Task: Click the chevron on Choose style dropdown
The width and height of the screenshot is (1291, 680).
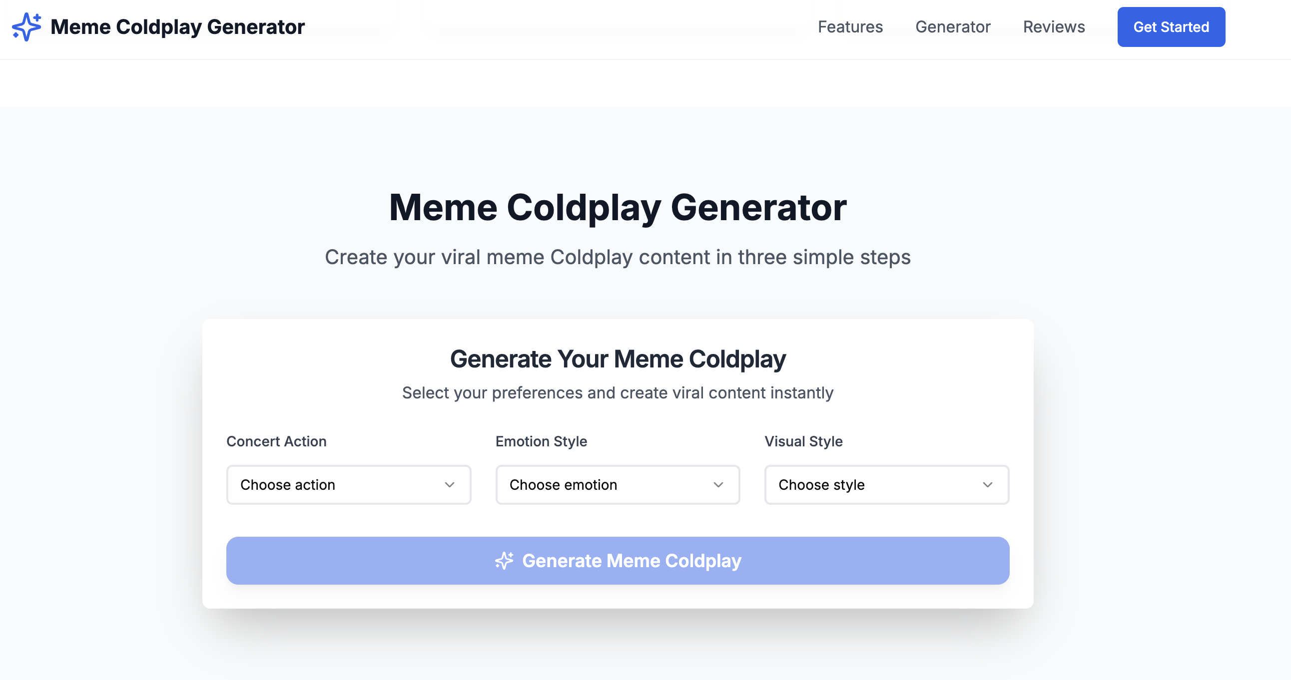Action: pyautogui.click(x=987, y=485)
